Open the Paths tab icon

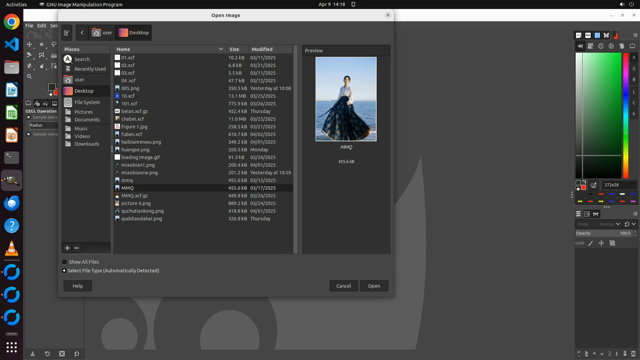(596, 214)
